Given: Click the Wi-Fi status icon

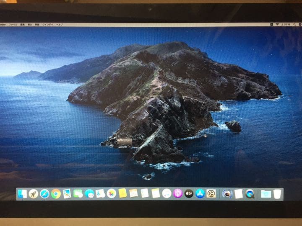Looking at the screenshot, I should click(277, 25).
